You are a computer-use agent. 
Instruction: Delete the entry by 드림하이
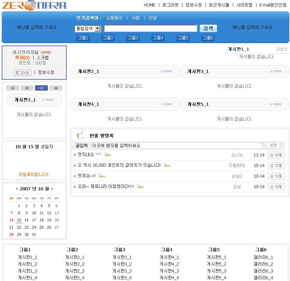click(276, 166)
